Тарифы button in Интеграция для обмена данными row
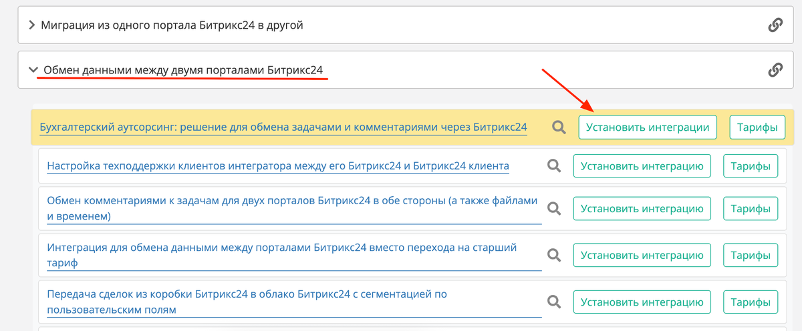 point(751,255)
